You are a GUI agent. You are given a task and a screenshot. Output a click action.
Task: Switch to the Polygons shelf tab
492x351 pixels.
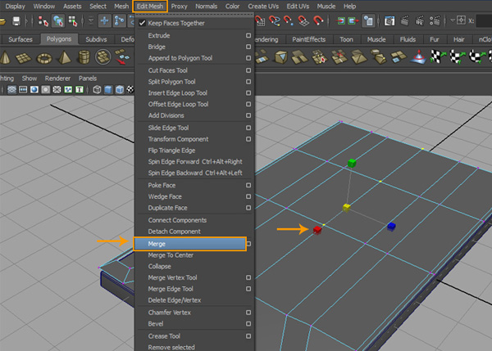[x=59, y=39]
